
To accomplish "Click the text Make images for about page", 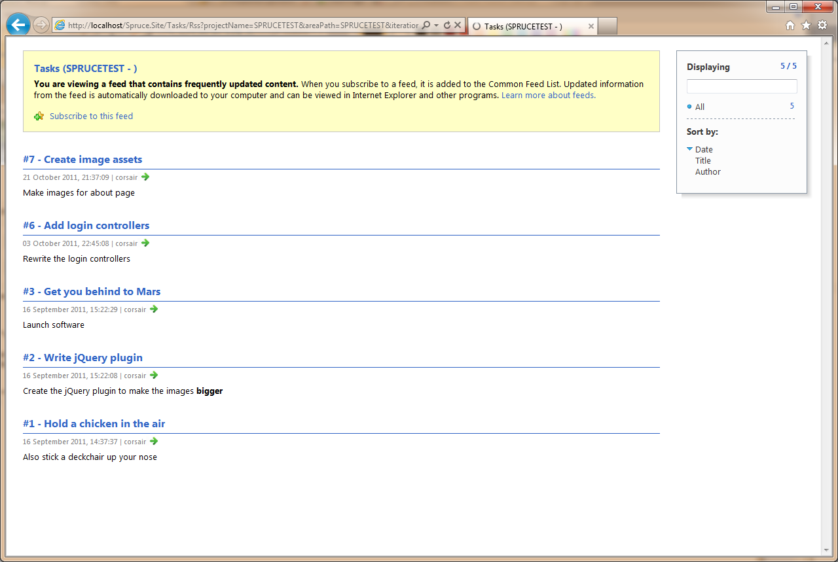I will tap(79, 193).
